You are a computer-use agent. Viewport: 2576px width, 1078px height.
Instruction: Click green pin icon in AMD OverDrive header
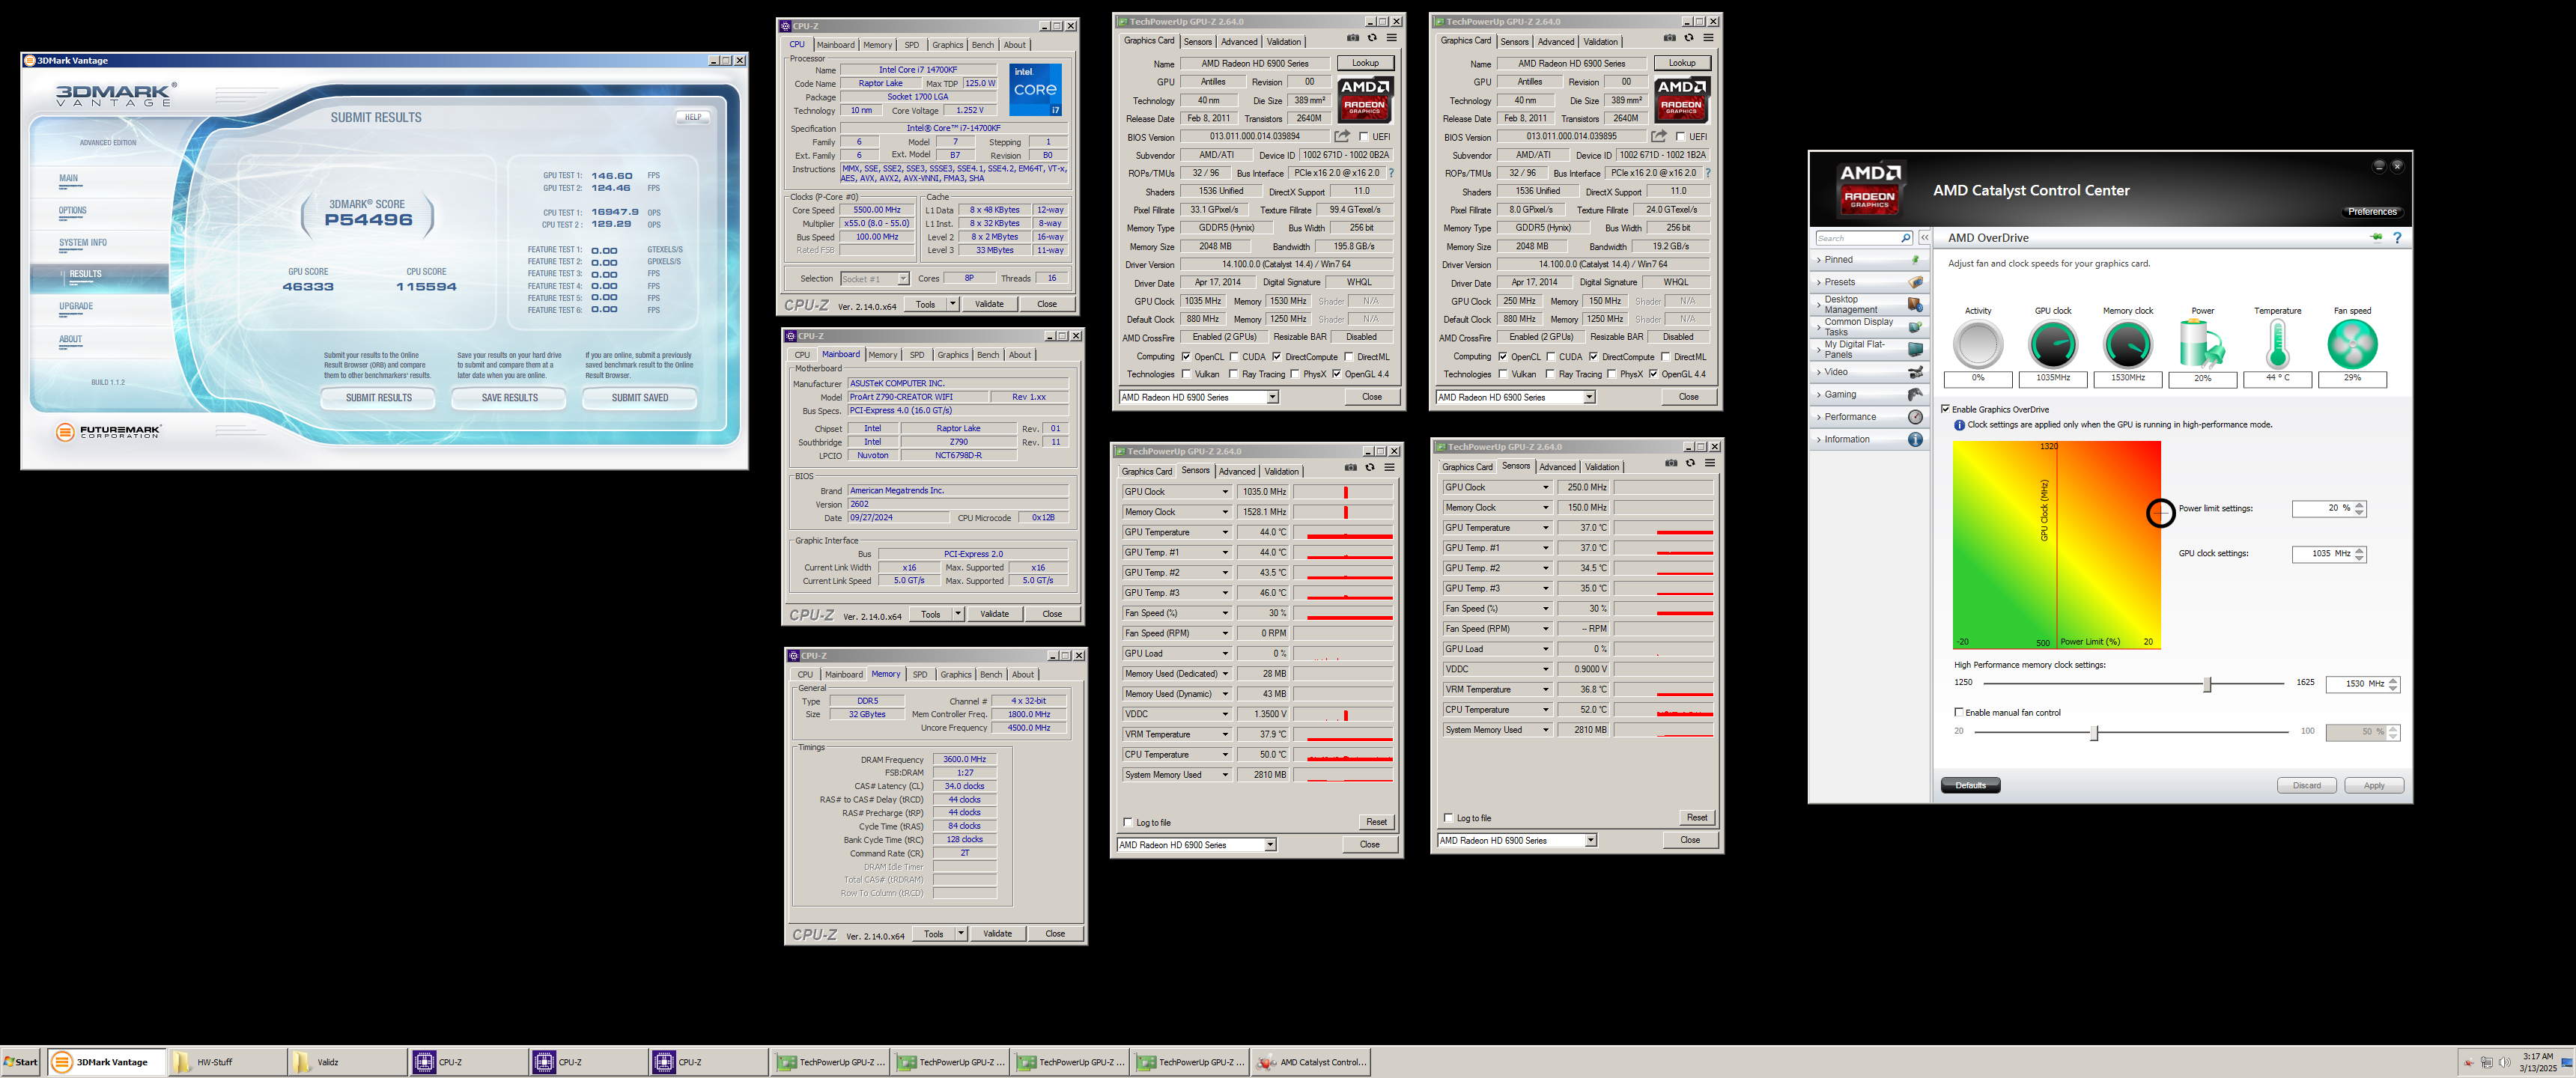pos(2376,238)
